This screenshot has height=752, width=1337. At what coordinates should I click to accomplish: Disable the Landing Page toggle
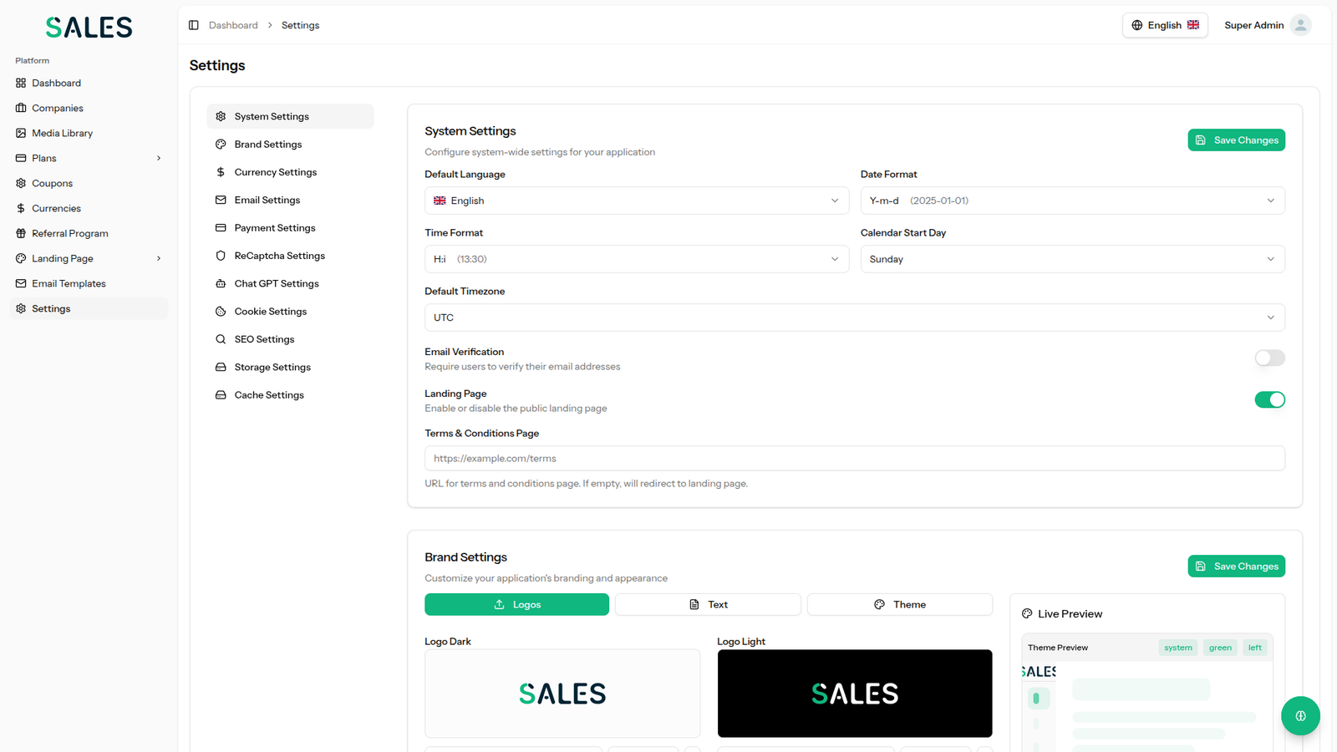pyautogui.click(x=1269, y=400)
